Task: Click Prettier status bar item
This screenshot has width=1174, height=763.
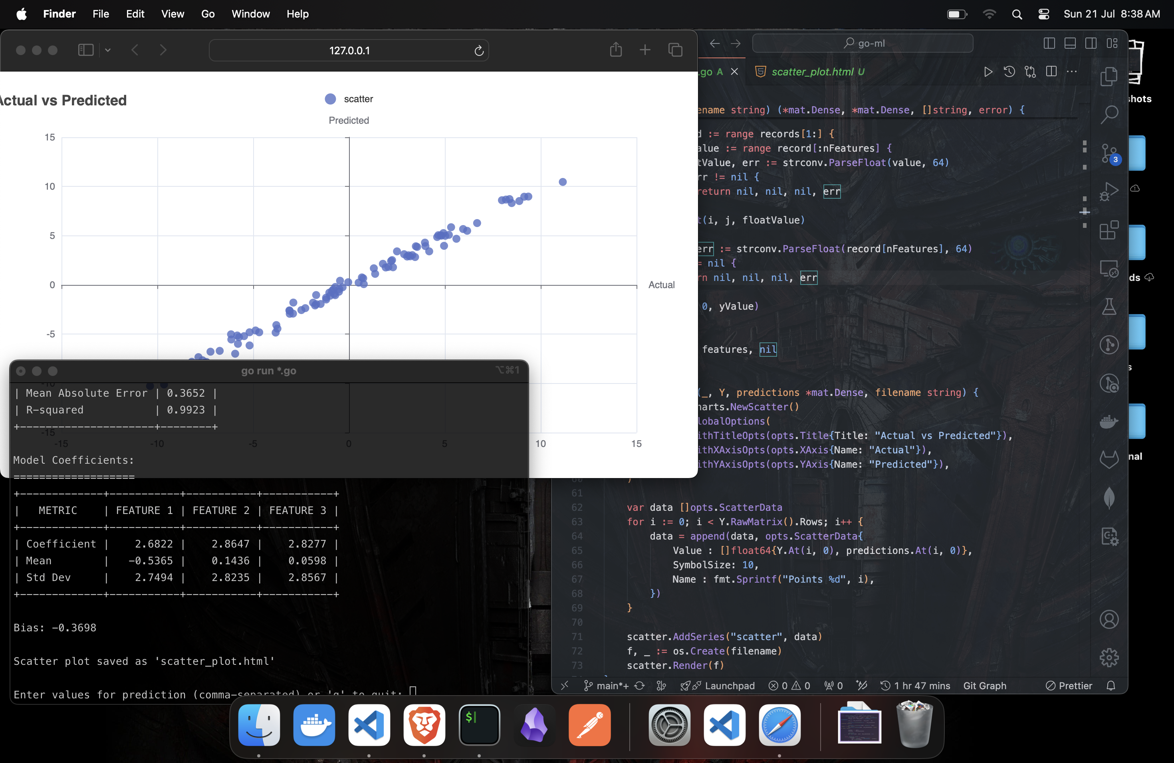Action: point(1069,686)
